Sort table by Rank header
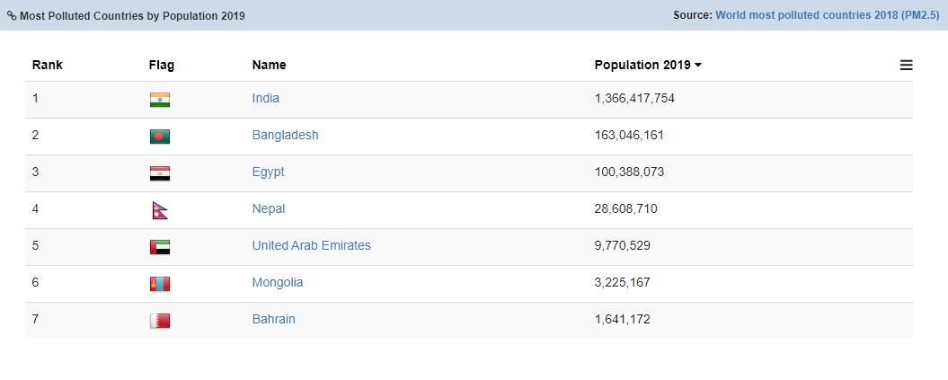The height and width of the screenshot is (380, 948). point(47,65)
